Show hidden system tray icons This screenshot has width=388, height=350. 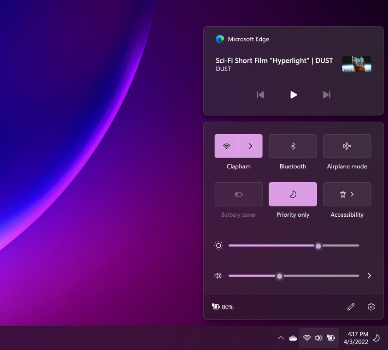(281, 338)
